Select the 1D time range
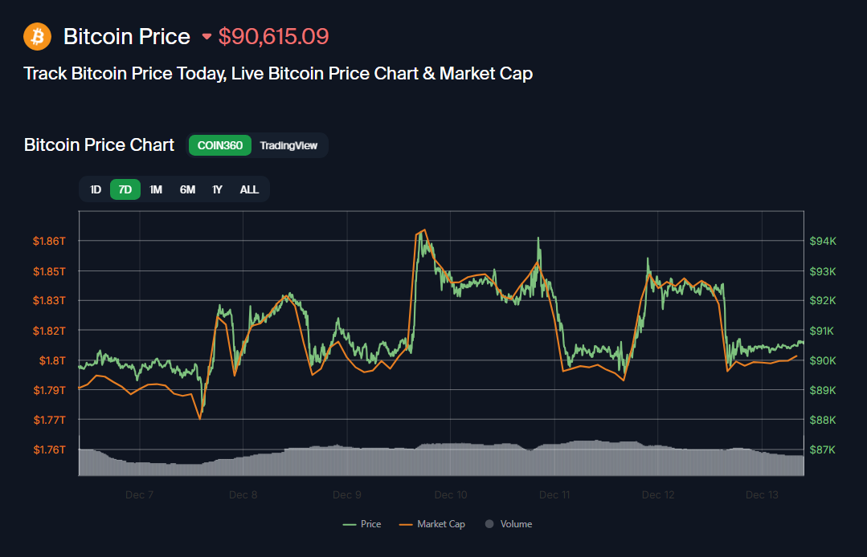The width and height of the screenshot is (867, 557). point(96,189)
